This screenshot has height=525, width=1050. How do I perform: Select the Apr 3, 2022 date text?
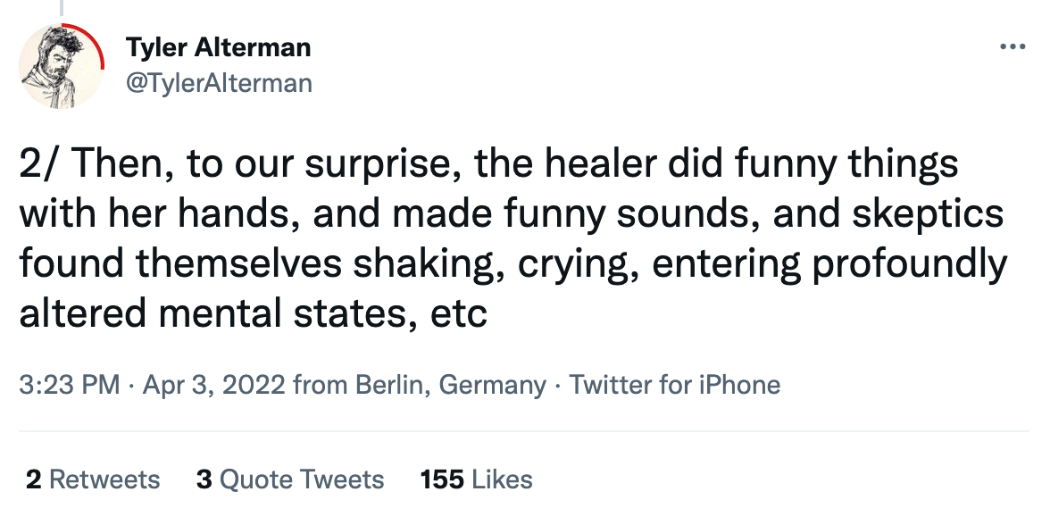click(x=214, y=385)
